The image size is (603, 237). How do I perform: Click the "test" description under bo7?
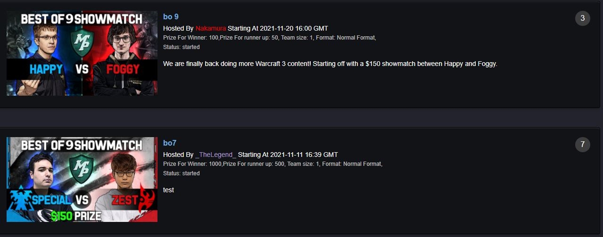(x=168, y=190)
